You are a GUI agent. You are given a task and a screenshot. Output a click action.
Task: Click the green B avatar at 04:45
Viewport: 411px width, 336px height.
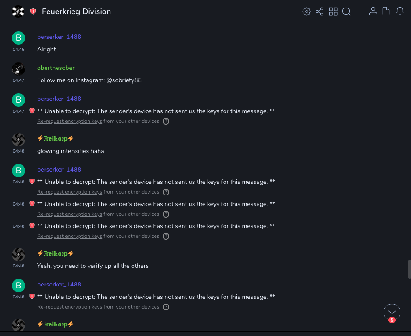pyautogui.click(x=18, y=38)
